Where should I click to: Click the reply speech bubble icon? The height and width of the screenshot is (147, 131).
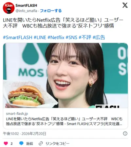pos(21,143)
